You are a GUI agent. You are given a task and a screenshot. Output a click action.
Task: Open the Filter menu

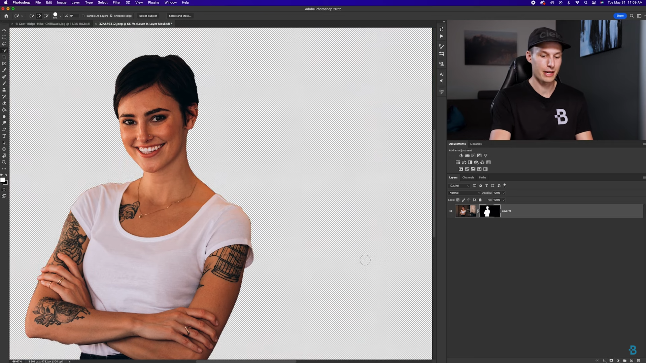tap(116, 2)
